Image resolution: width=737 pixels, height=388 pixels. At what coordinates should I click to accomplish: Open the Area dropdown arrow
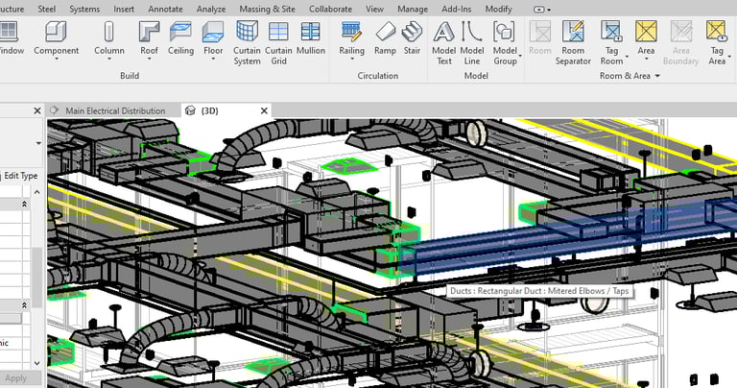pyautogui.click(x=646, y=59)
